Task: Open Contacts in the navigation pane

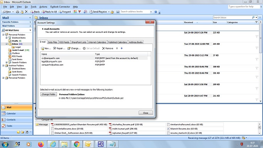Action: [17, 119]
